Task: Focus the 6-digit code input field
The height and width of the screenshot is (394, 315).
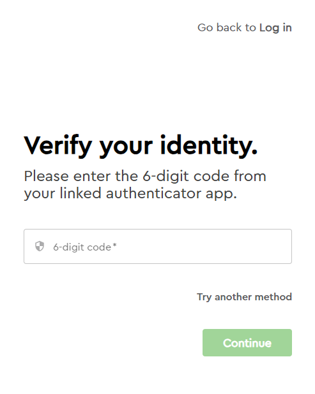Action: click(x=158, y=246)
